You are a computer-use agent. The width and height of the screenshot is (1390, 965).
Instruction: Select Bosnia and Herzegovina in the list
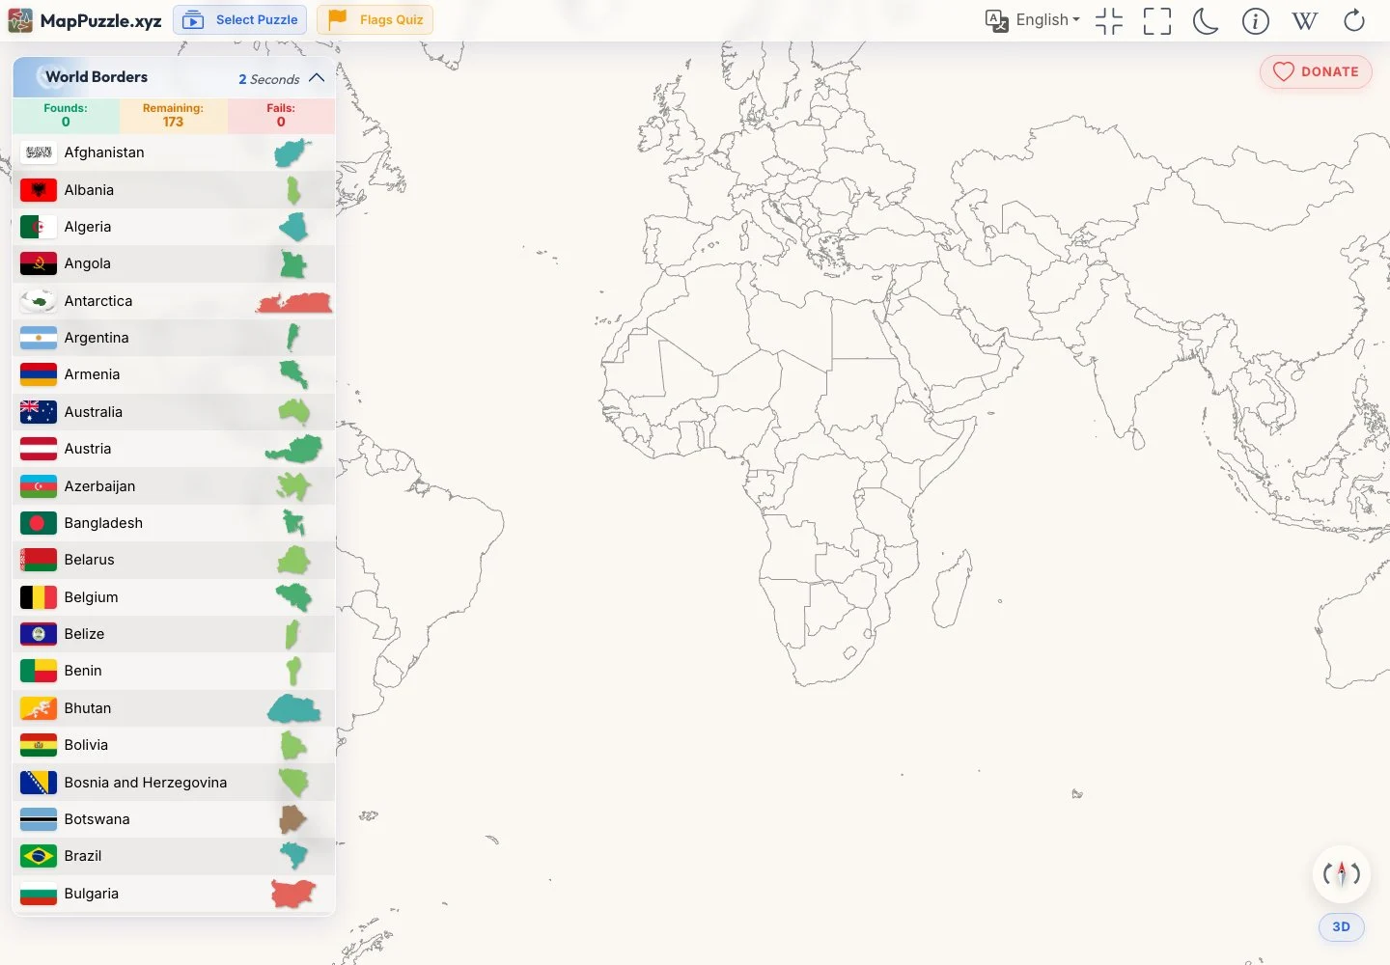pos(174,783)
